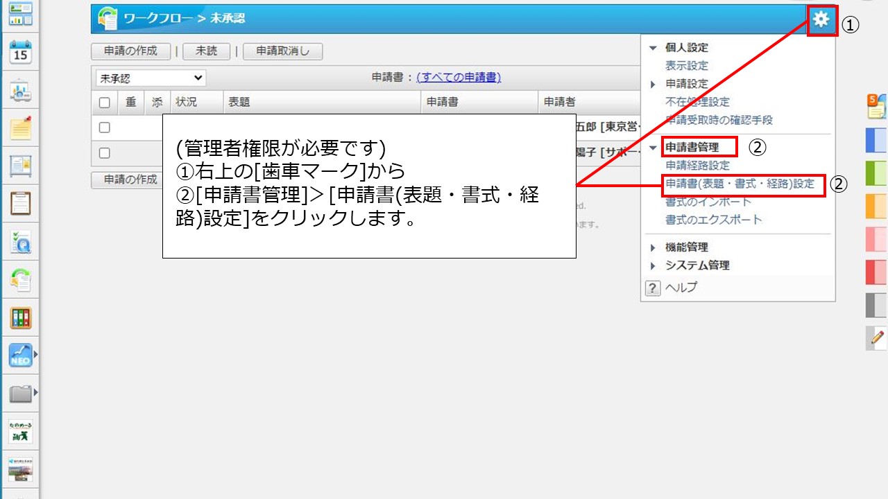888x499 pixels.
Task: Collapse the 個人設定 section arrow
Action: coord(652,49)
